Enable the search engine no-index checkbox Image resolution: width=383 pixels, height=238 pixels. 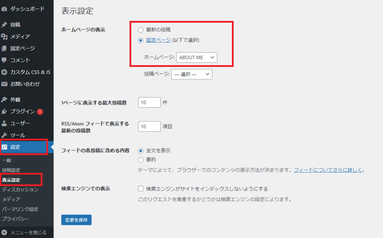point(141,189)
